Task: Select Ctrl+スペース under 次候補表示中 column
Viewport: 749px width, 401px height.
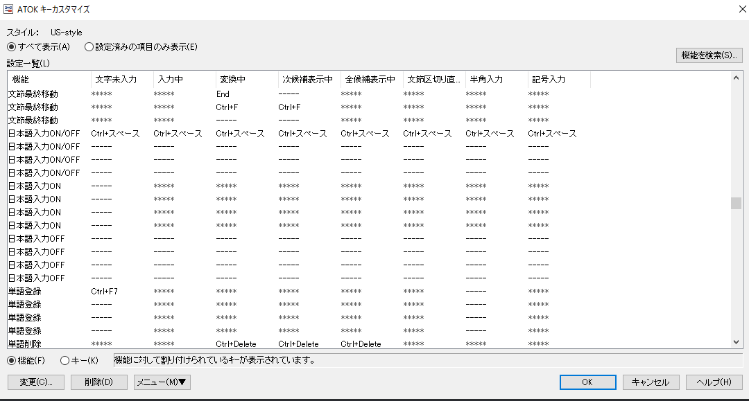Action: click(x=303, y=134)
